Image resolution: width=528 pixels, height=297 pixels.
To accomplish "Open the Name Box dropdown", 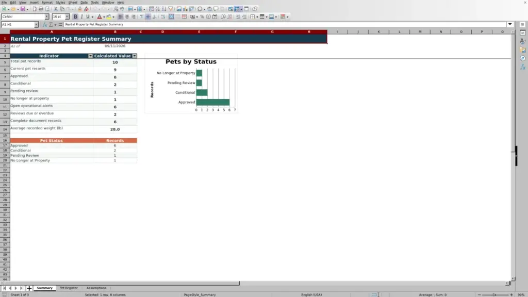I will pyautogui.click(x=36, y=25).
